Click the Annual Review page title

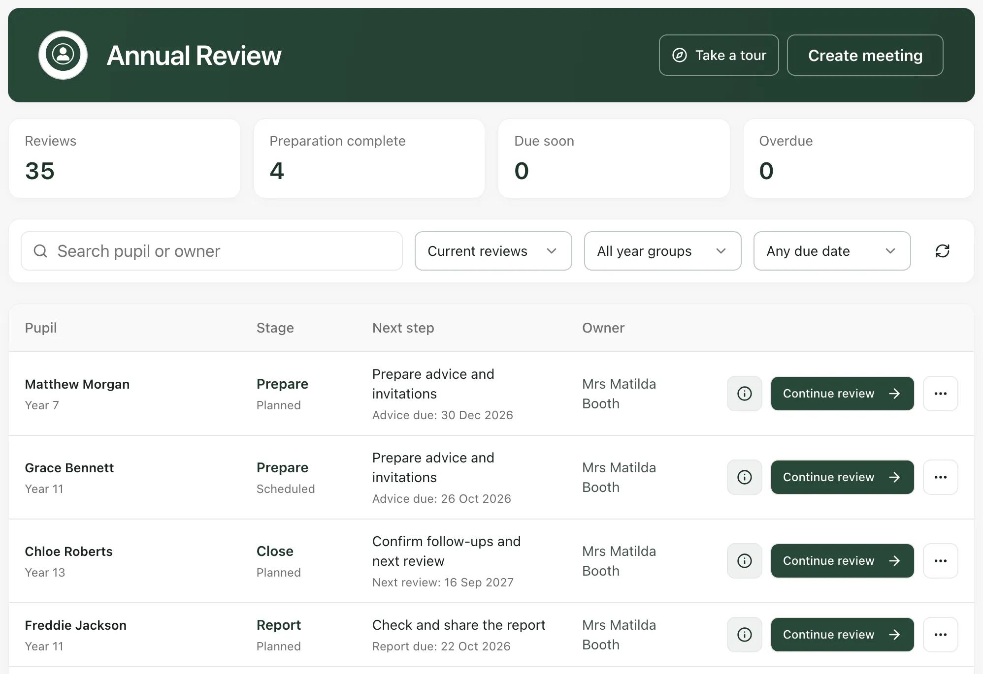pos(194,55)
